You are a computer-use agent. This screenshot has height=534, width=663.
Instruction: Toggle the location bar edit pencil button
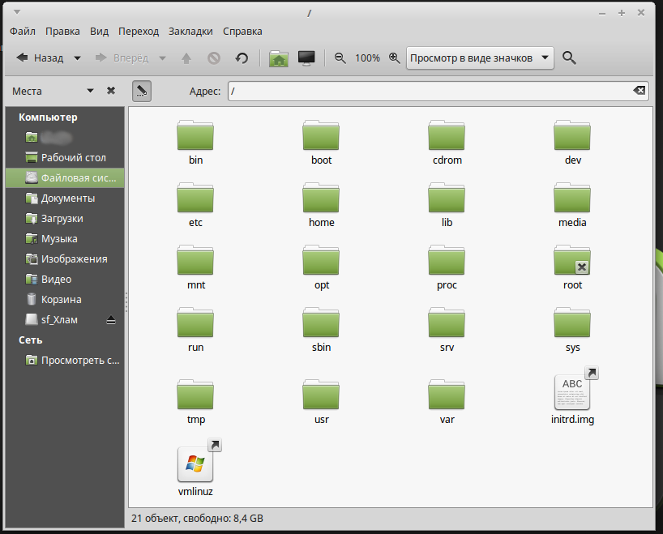[x=142, y=92]
